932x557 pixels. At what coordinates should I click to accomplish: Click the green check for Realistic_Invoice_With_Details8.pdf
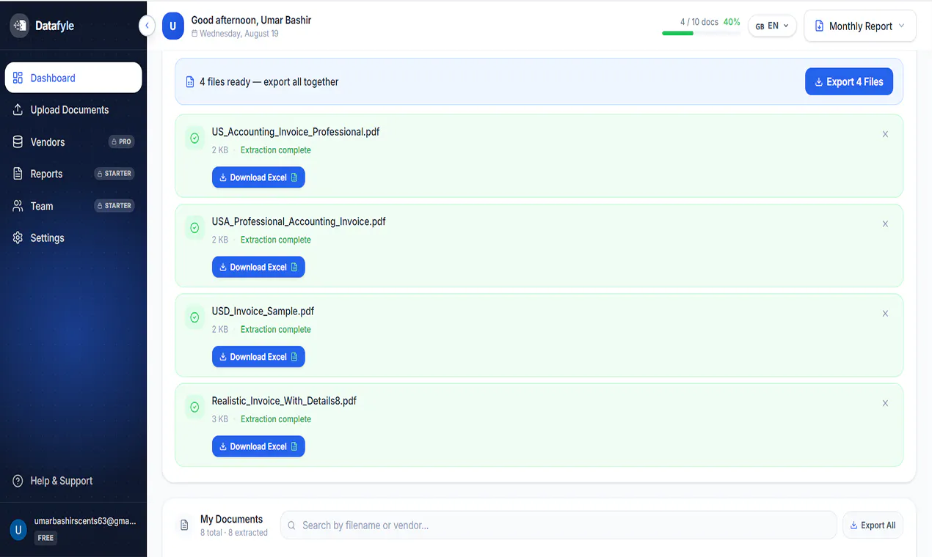(x=194, y=407)
